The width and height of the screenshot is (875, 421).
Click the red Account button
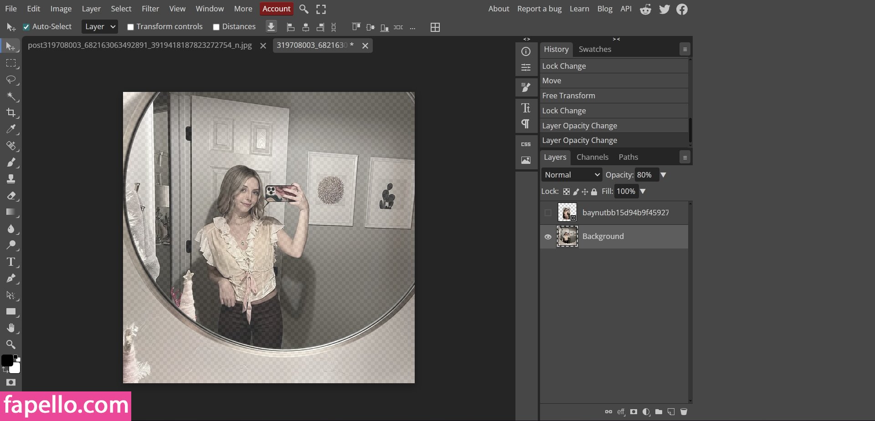click(276, 9)
